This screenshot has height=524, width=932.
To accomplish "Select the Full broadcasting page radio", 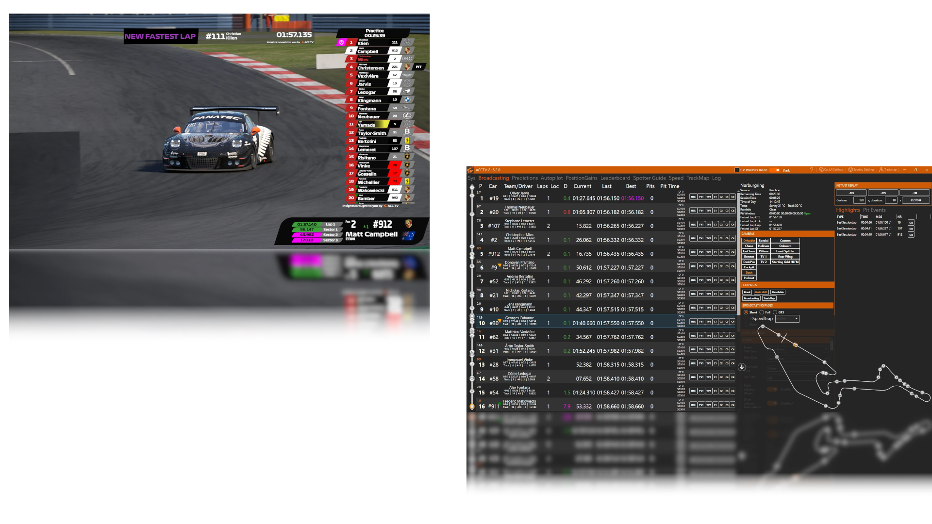I will pos(762,312).
